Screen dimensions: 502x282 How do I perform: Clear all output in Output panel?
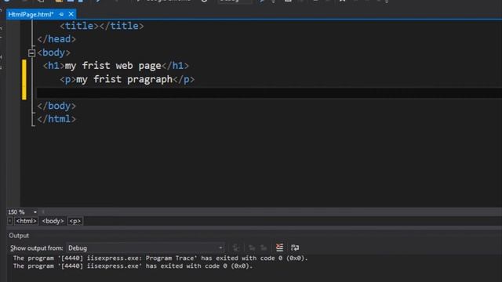pos(279,248)
